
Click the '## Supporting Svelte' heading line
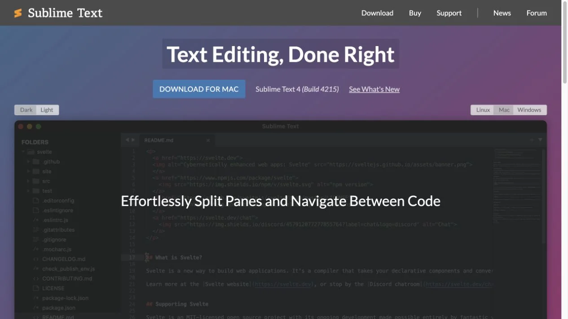pyautogui.click(x=177, y=304)
